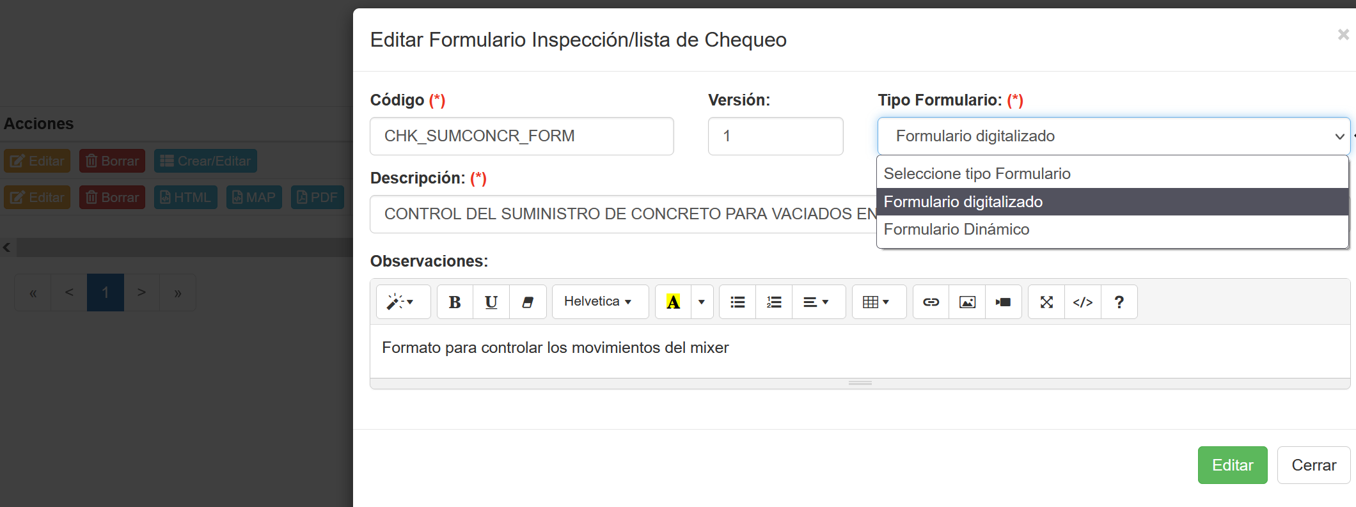The image size is (1356, 507).
Task: Apply yellow highlight text color swatch
Action: [673, 302]
